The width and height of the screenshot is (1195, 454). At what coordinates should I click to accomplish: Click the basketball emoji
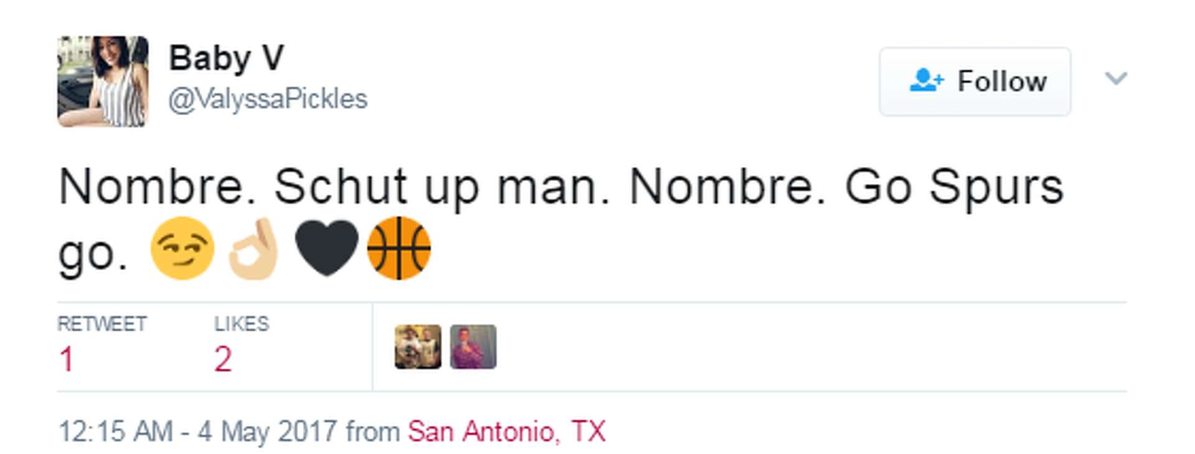(x=399, y=248)
